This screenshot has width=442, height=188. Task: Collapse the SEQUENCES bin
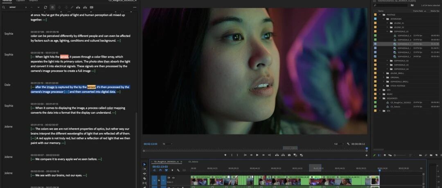coord(380,98)
